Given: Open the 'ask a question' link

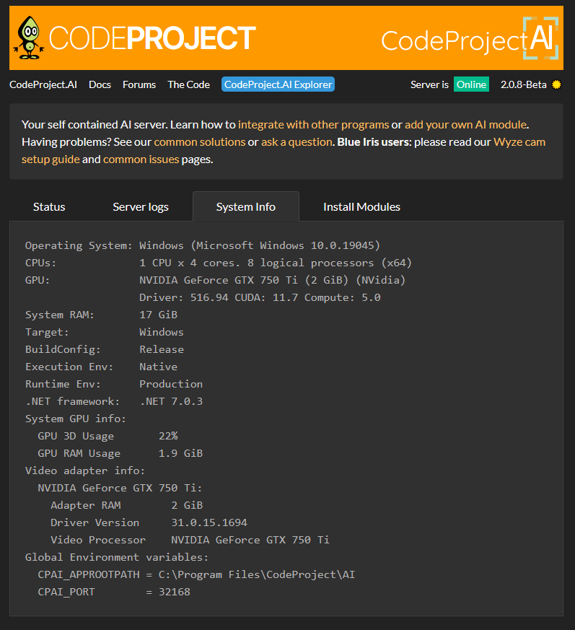Looking at the screenshot, I should click(x=297, y=142).
